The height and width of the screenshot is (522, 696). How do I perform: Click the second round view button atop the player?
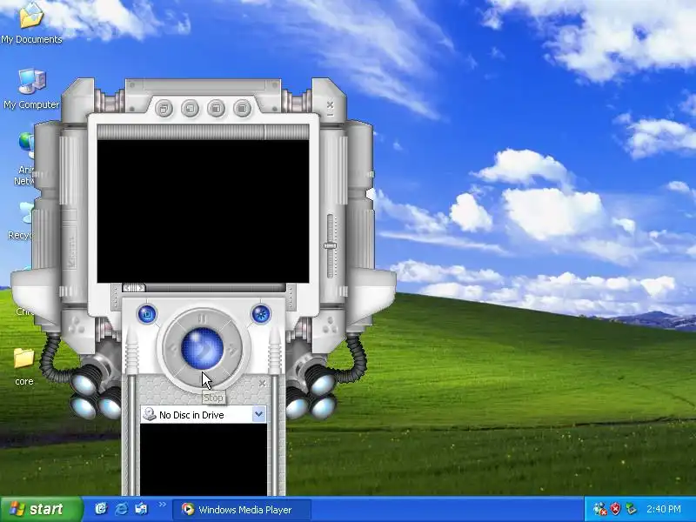coord(190,108)
